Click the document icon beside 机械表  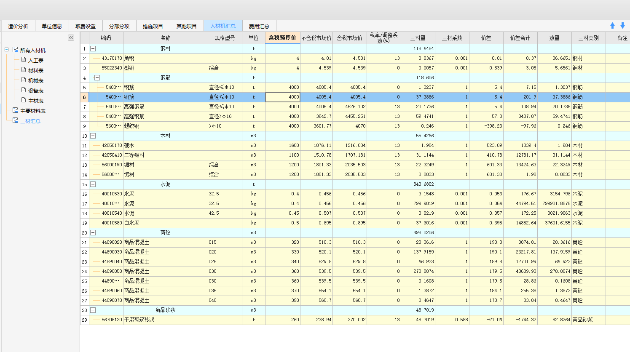coord(24,80)
